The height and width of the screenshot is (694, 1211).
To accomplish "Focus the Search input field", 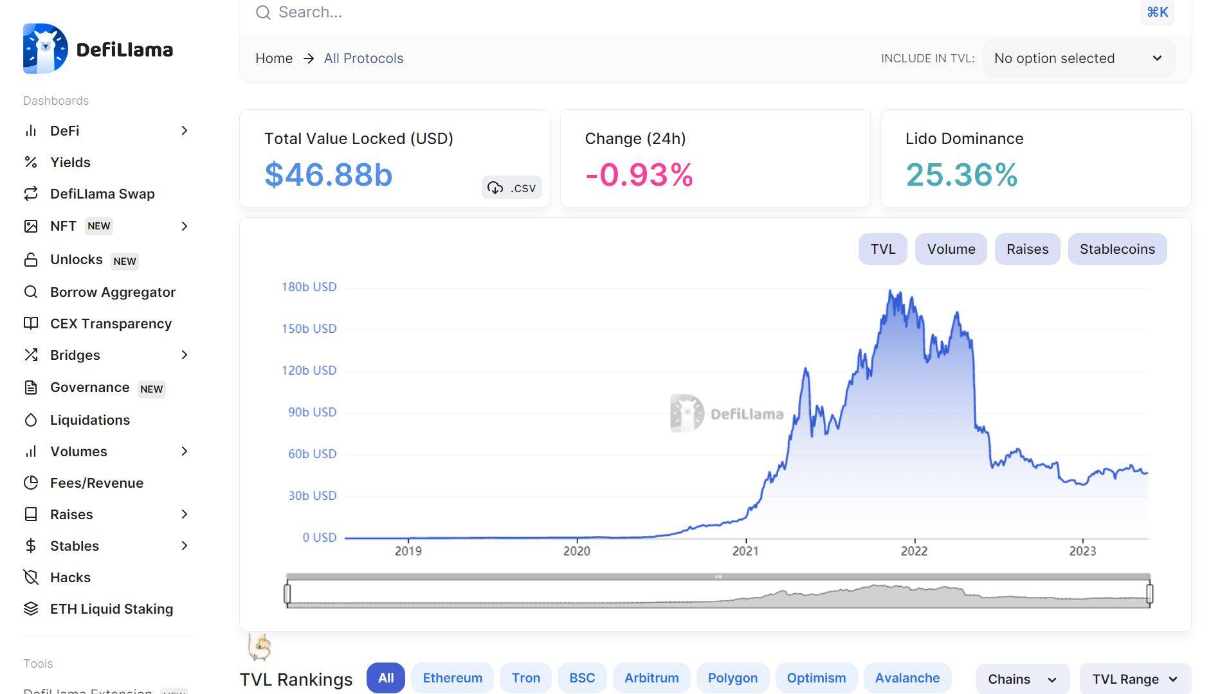I will click(693, 12).
